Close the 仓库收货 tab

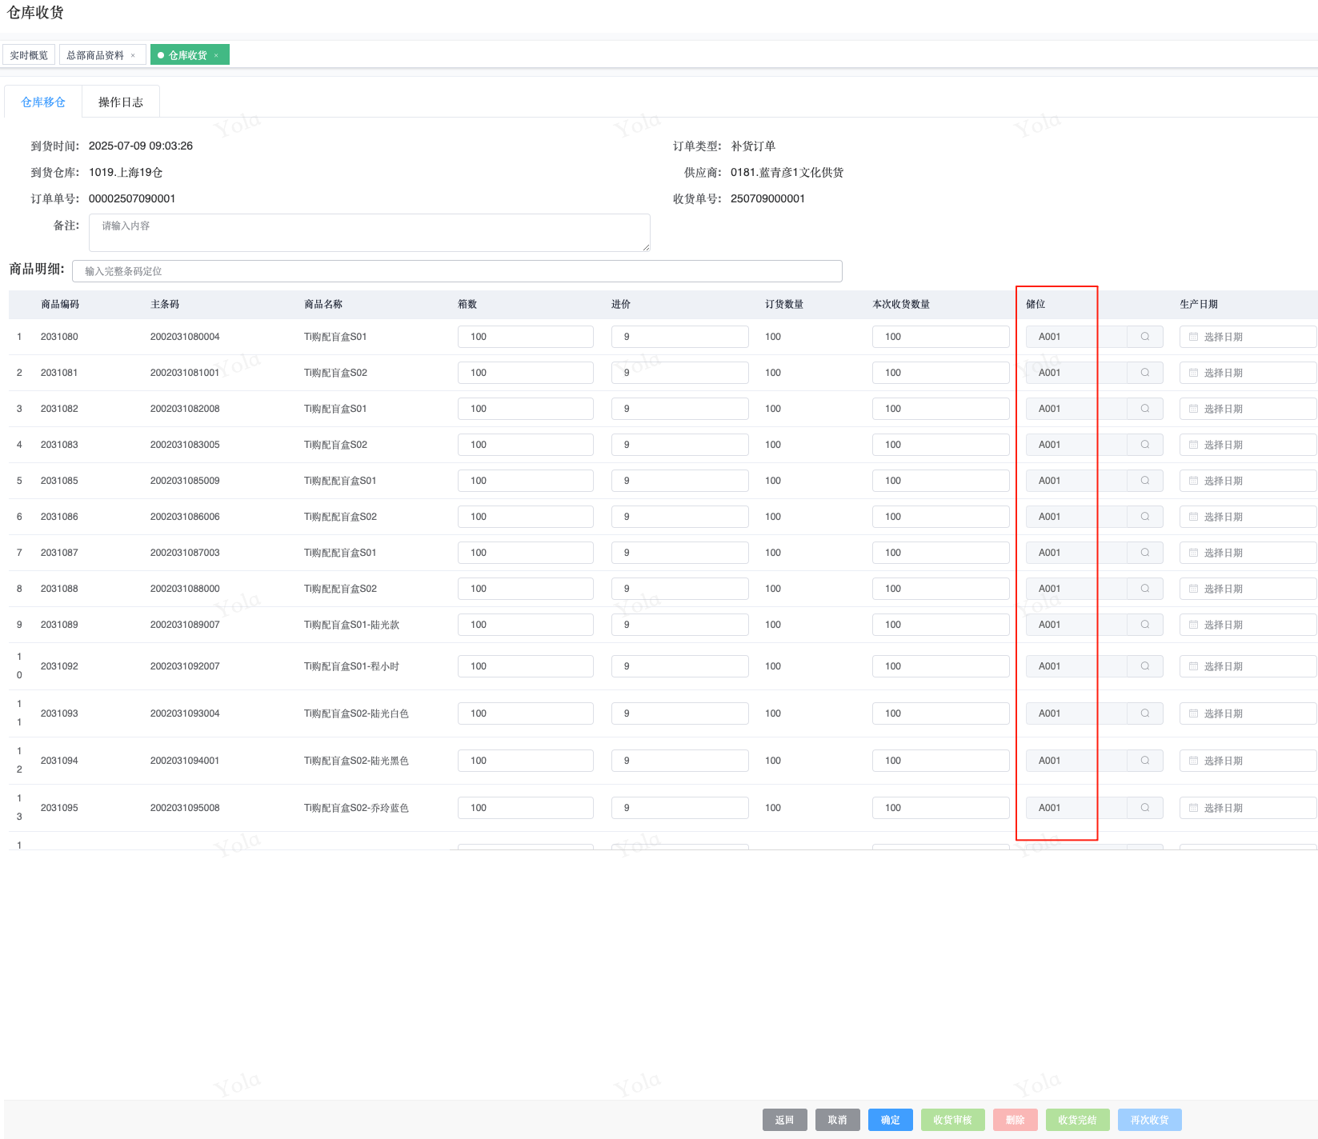216,55
